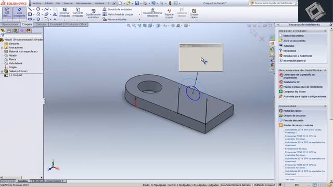Click the New document icon in title bar
This screenshot has width=333, height=187.
point(120,3)
